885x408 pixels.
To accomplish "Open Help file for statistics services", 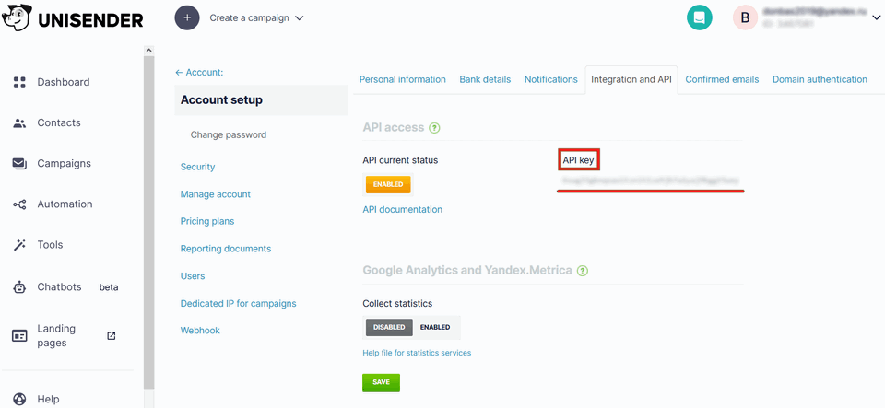I will point(417,354).
